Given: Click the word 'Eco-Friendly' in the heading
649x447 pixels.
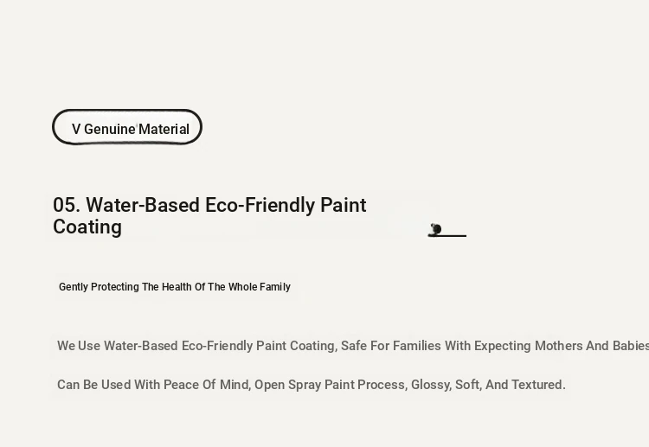Looking at the screenshot, I should tap(260, 205).
